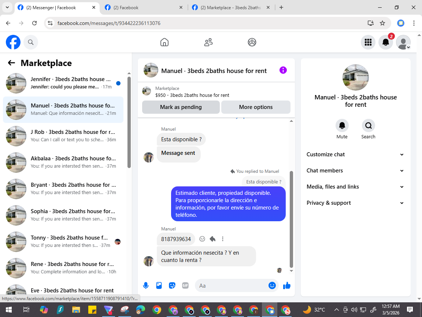
Task: Open the Facebook search magnifier icon
Action: tap(31, 42)
